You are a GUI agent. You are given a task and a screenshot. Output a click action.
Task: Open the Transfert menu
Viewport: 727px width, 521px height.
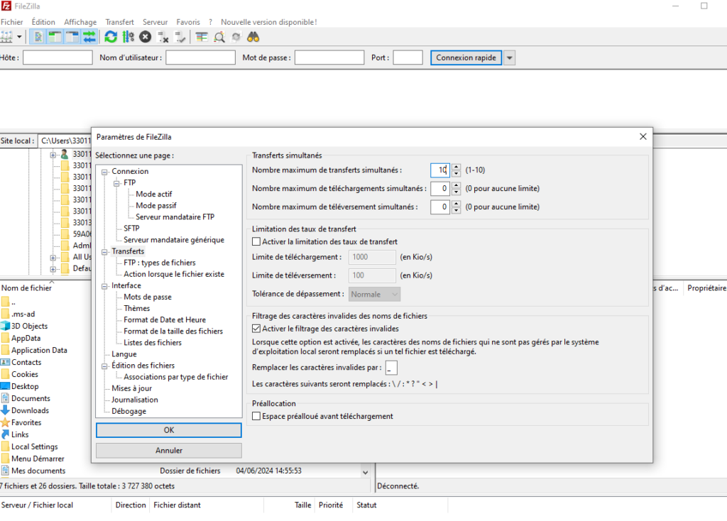coord(119,22)
